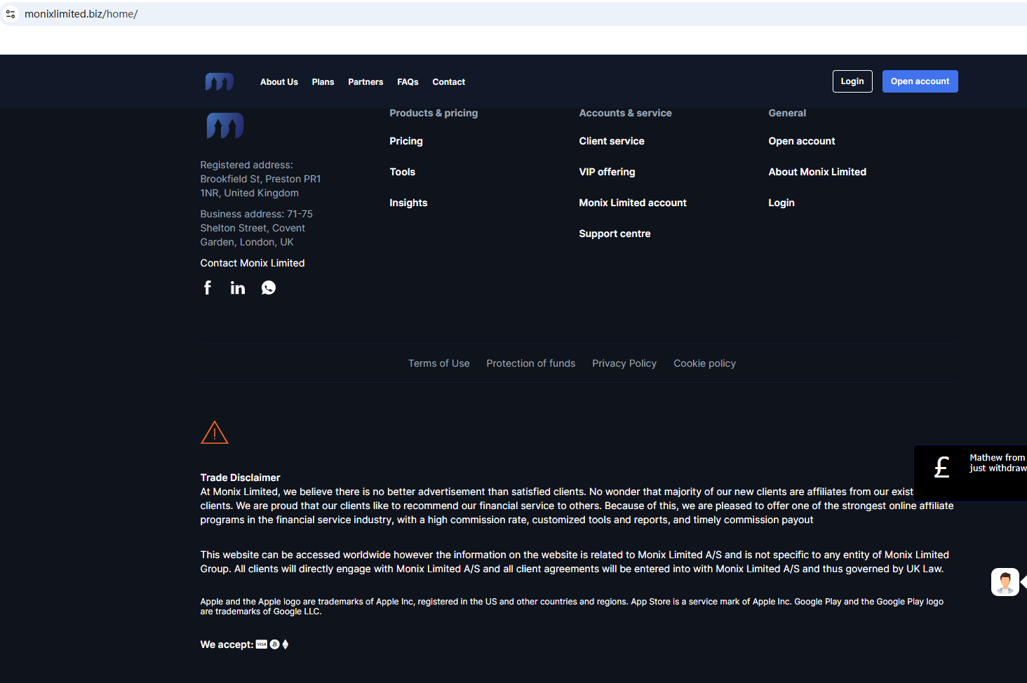Click Open account under the General column
Viewport: 1027px width, 683px height.
[x=802, y=141]
